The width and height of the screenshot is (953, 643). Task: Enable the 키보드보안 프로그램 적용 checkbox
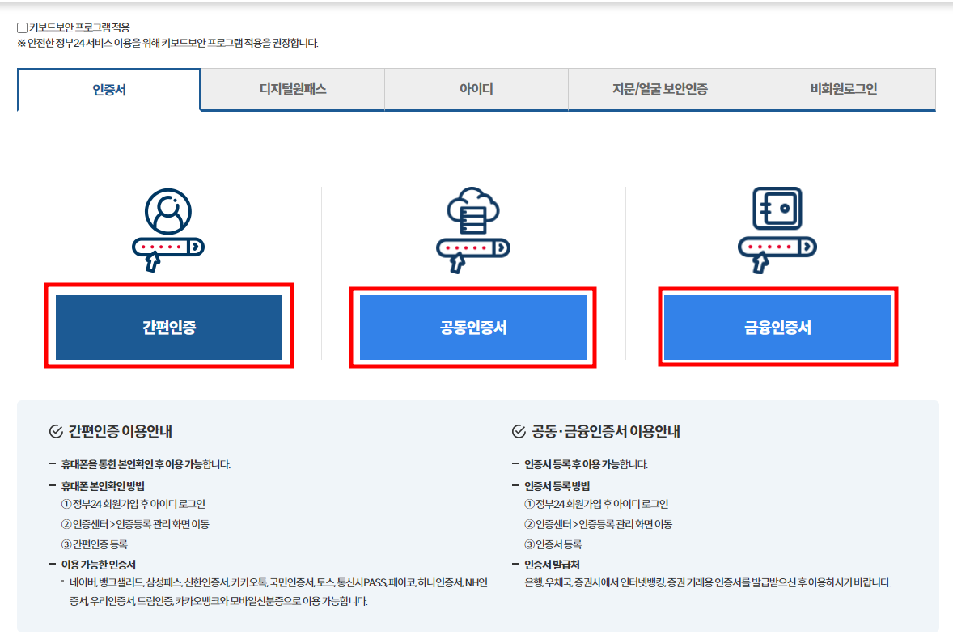click(21, 27)
